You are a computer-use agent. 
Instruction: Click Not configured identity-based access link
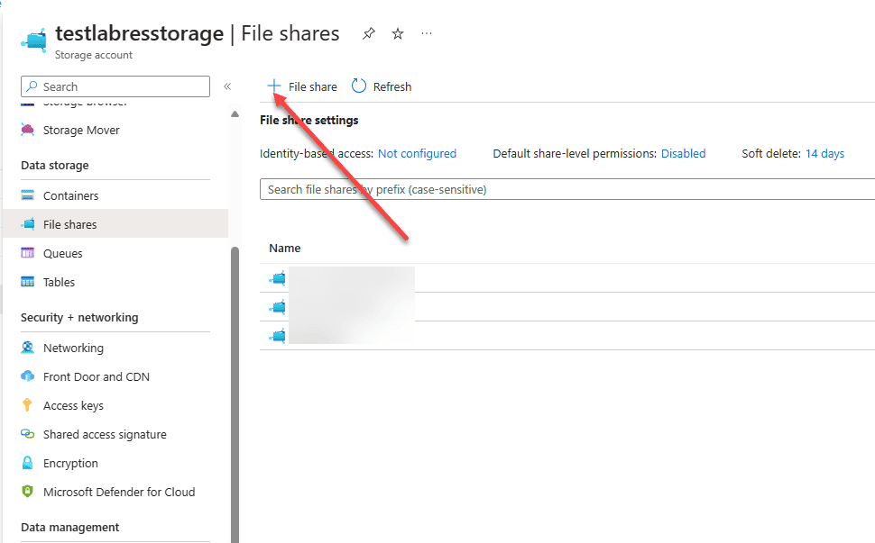(x=417, y=154)
